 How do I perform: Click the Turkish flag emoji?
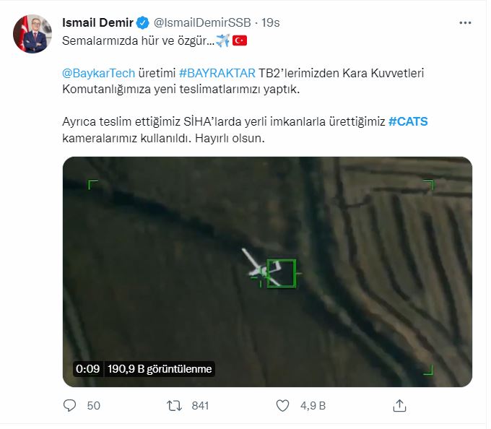pos(240,40)
